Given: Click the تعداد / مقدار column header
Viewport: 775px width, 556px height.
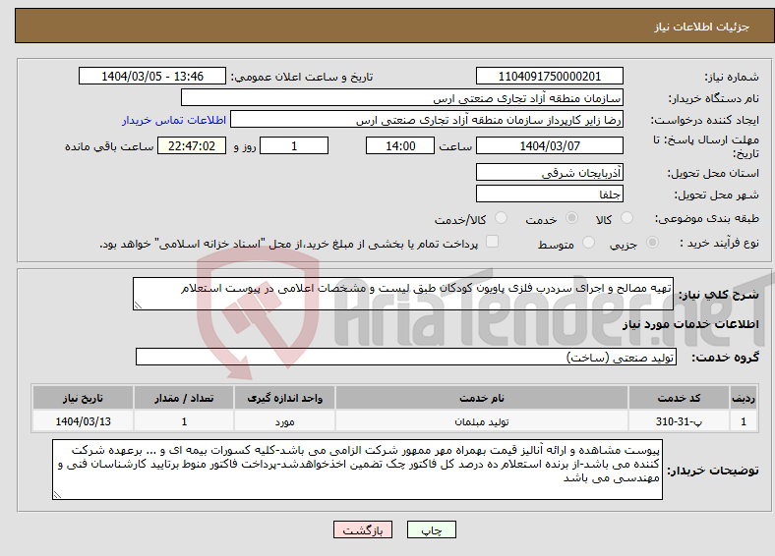Looking at the screenshot, I should coord(184,398).
